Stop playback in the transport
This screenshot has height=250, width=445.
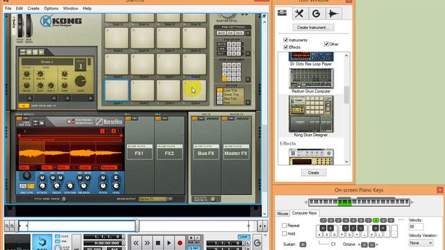tap(158, 243)
